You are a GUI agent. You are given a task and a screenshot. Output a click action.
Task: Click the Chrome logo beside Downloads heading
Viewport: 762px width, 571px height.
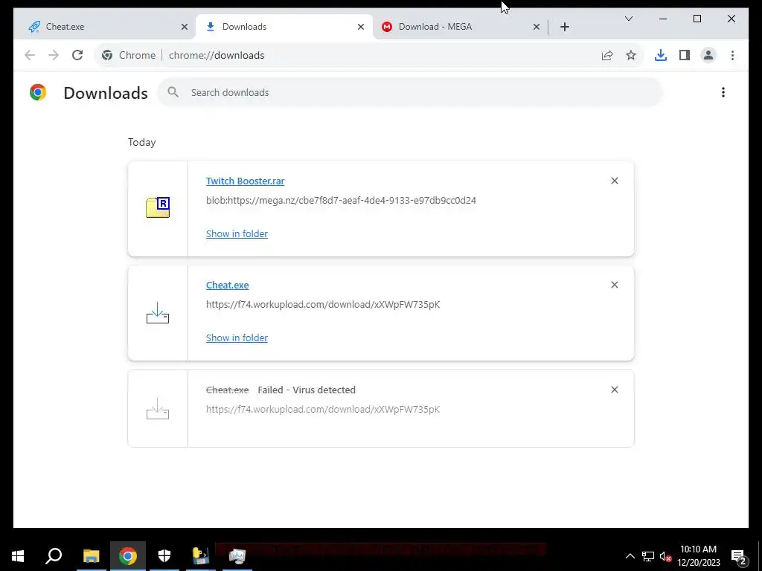pos(38,92)
